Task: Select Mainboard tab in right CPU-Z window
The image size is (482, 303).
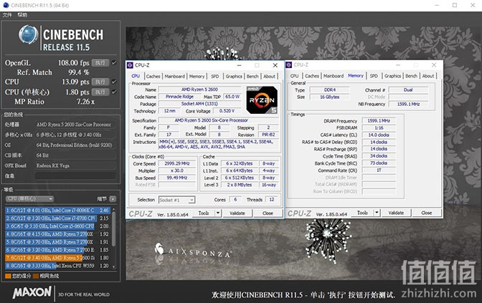Action: point(334,76)
